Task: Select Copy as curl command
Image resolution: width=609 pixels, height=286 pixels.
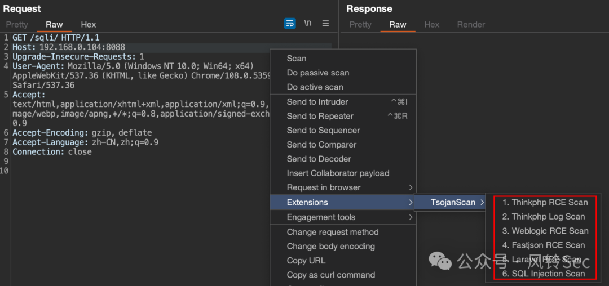Action: click(x=330, y=275)
